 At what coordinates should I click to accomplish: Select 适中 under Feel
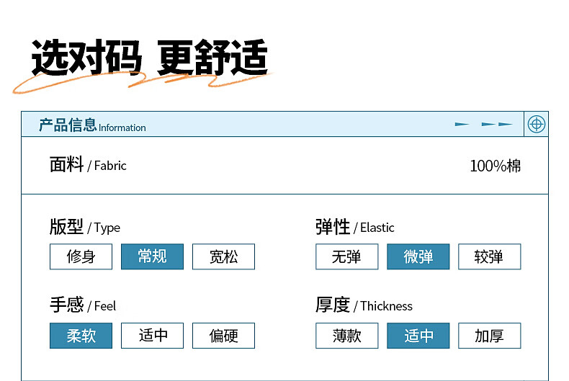click(153, 336)
